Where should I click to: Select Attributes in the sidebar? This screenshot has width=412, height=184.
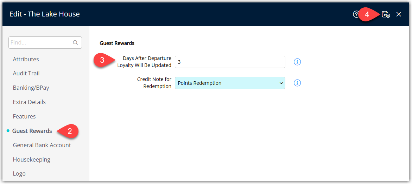click(26, 59)
